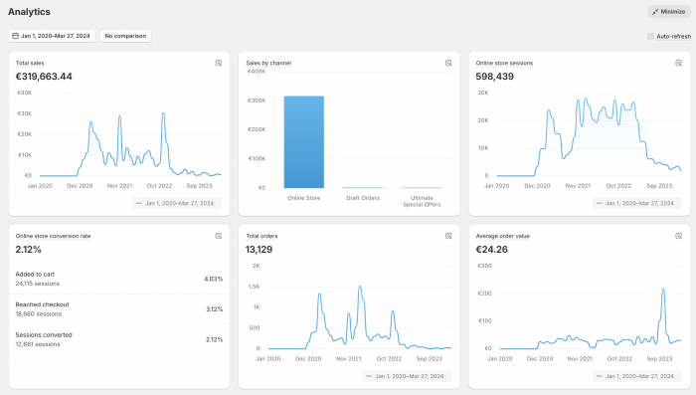This screenshot has height=395, width=696.
Task: Open the No comparison dropdown
Action: [125, 36]
